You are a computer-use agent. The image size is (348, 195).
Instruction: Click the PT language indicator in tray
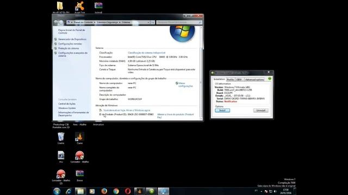(256, 191)
